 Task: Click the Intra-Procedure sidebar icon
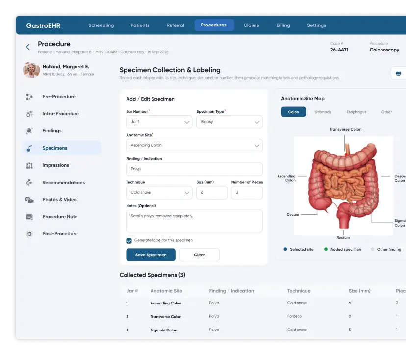pyautogui.click(x=29, y=114)
